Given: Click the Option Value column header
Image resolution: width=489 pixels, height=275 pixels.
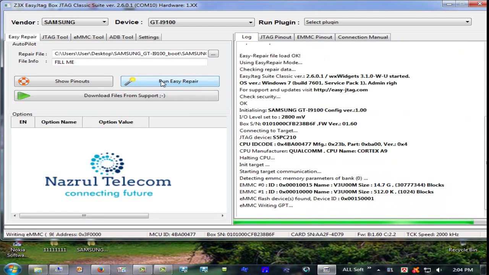Looking at the screenshot, I should click(x=116, y=122).
